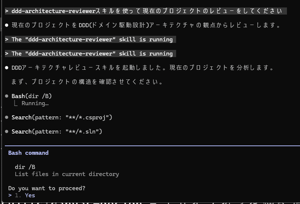Click the gray bullet beside the sln search
This screenshot has height=204, width=300.
[x=7, y=132]
